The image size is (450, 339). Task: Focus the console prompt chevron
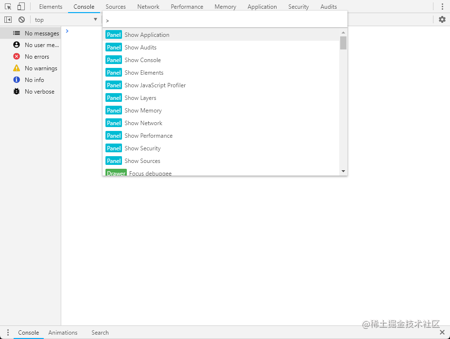coord(67,31)
